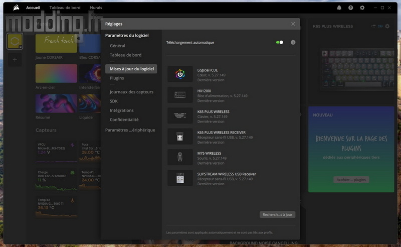Select Général in settings sidebar
The width and height of the screenshot is (401, 247).
117,46
